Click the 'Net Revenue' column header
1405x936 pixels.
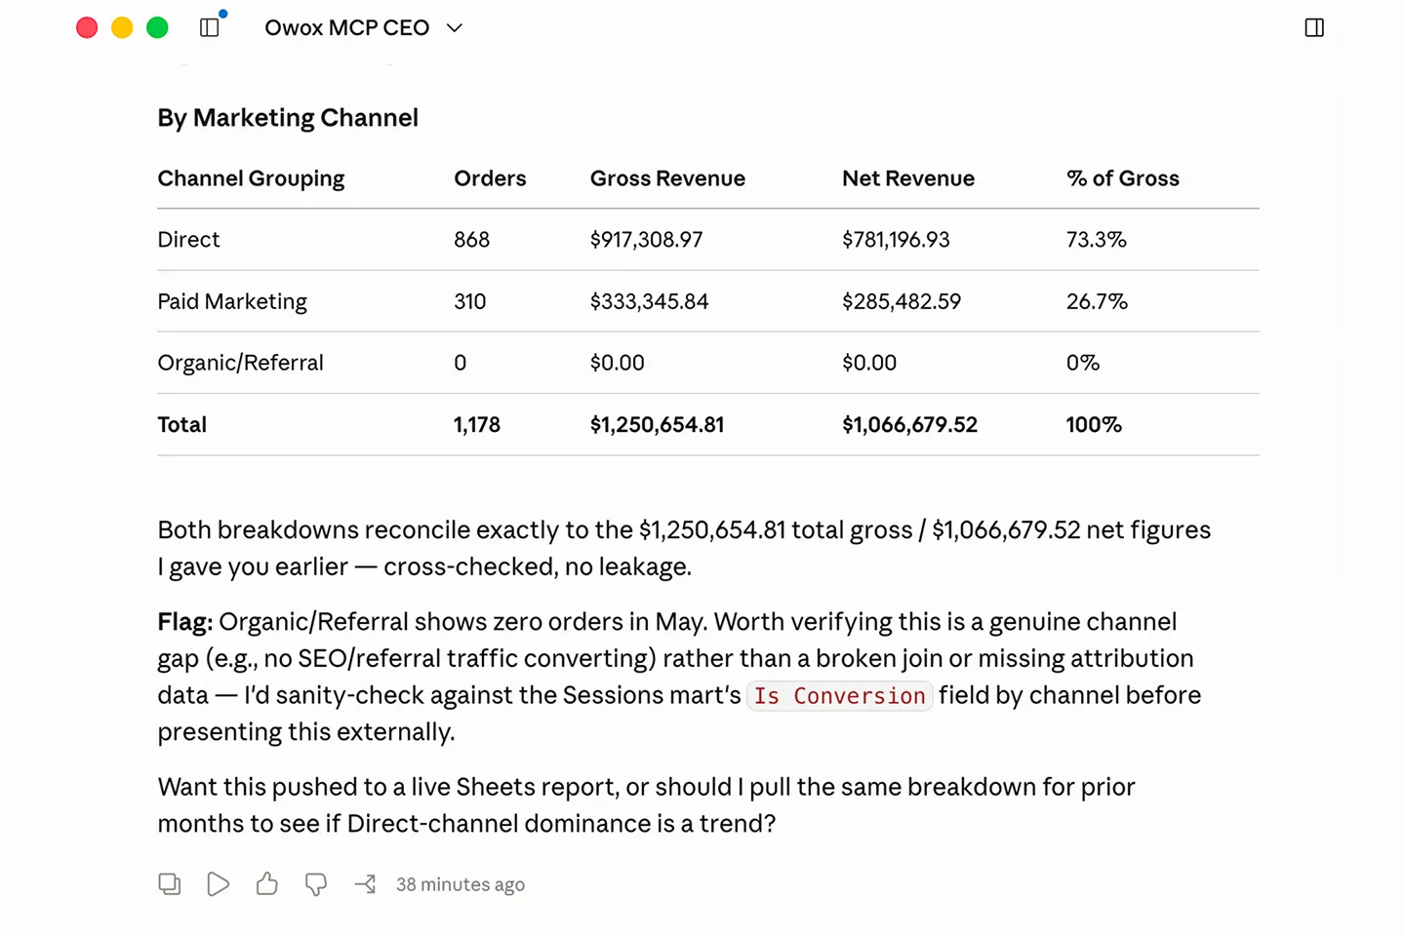908,178
